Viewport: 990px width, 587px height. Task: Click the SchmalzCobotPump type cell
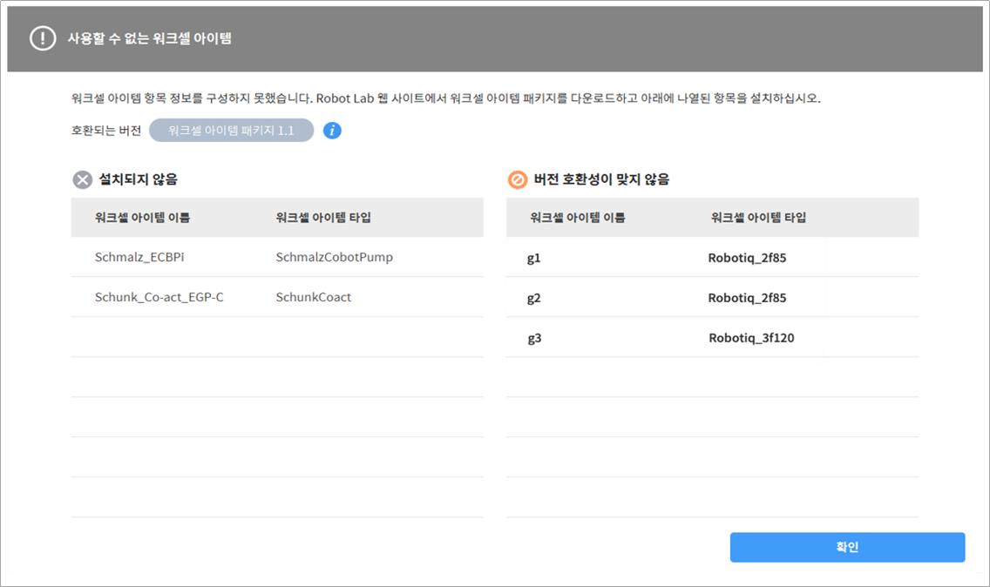click(334, 258)
